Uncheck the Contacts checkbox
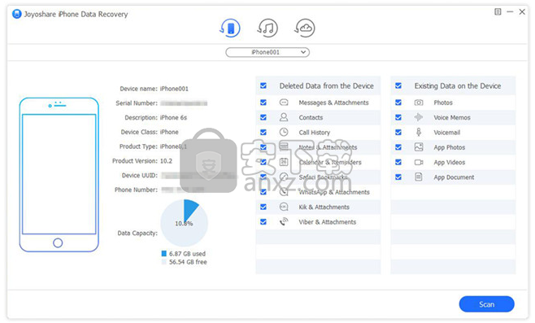 263,117
